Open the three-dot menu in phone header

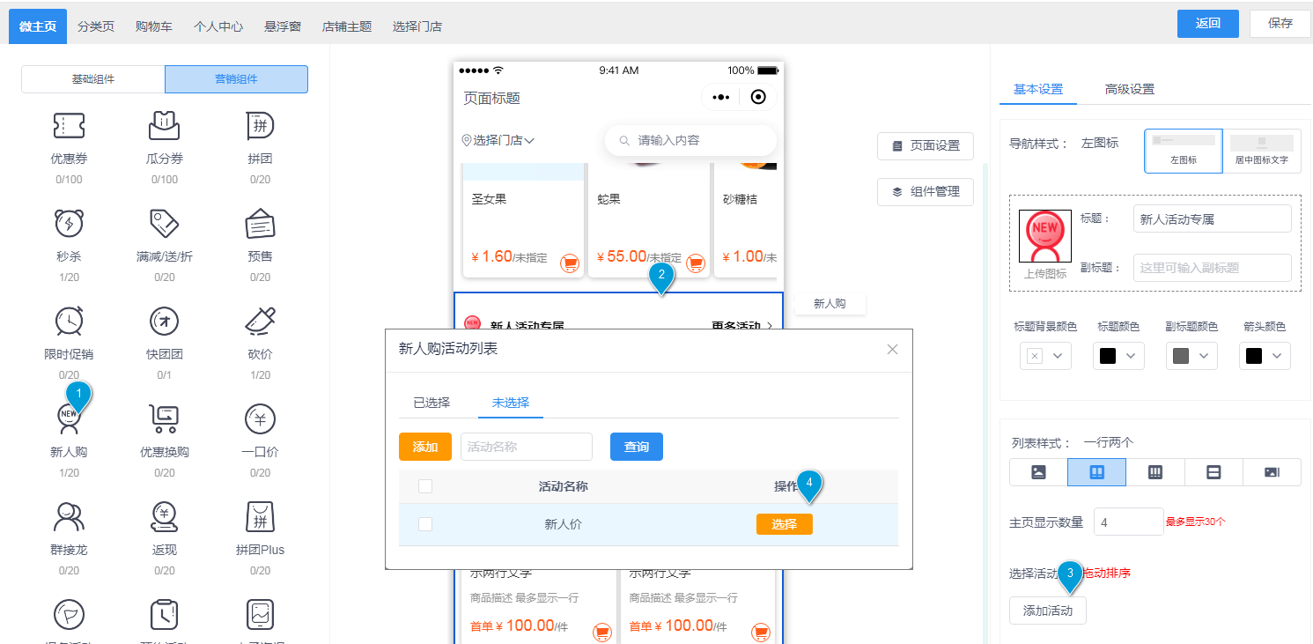pos(721,97)
